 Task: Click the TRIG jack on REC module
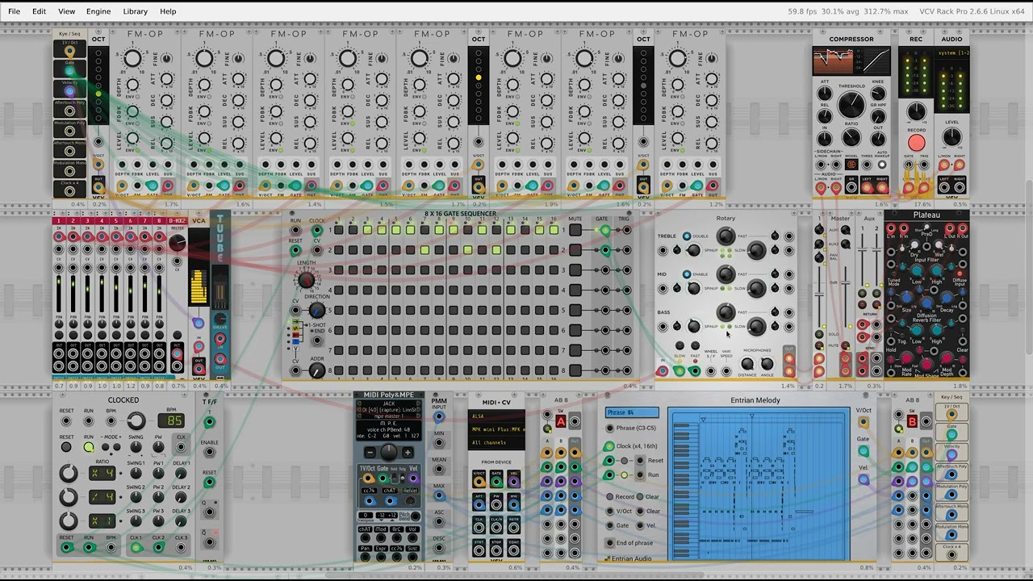[923, 165]
